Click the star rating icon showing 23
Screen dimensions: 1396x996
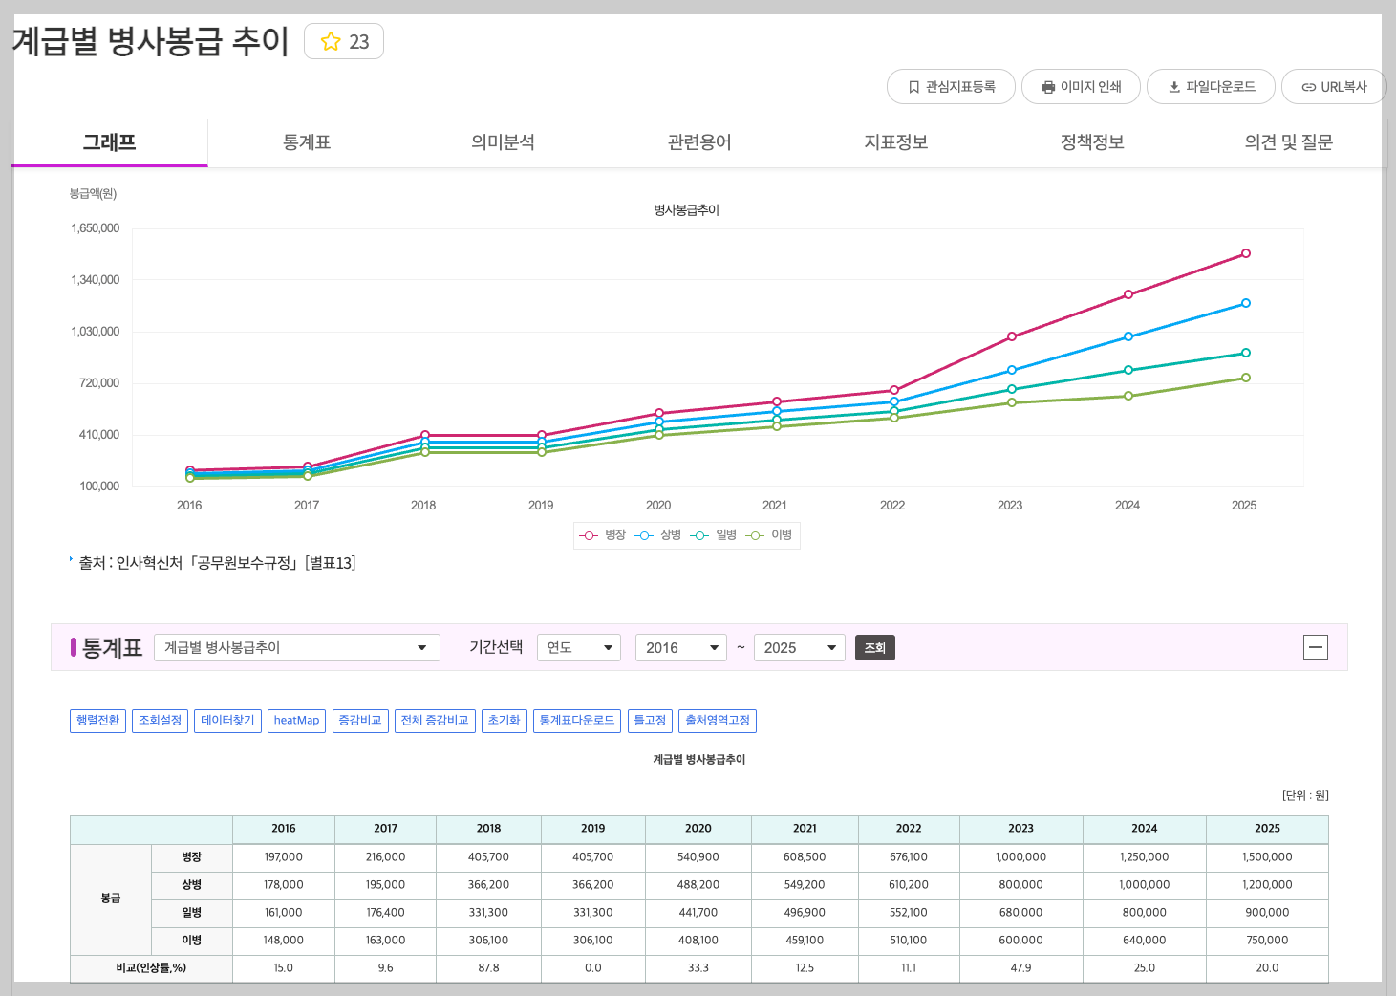coord(332,41)
